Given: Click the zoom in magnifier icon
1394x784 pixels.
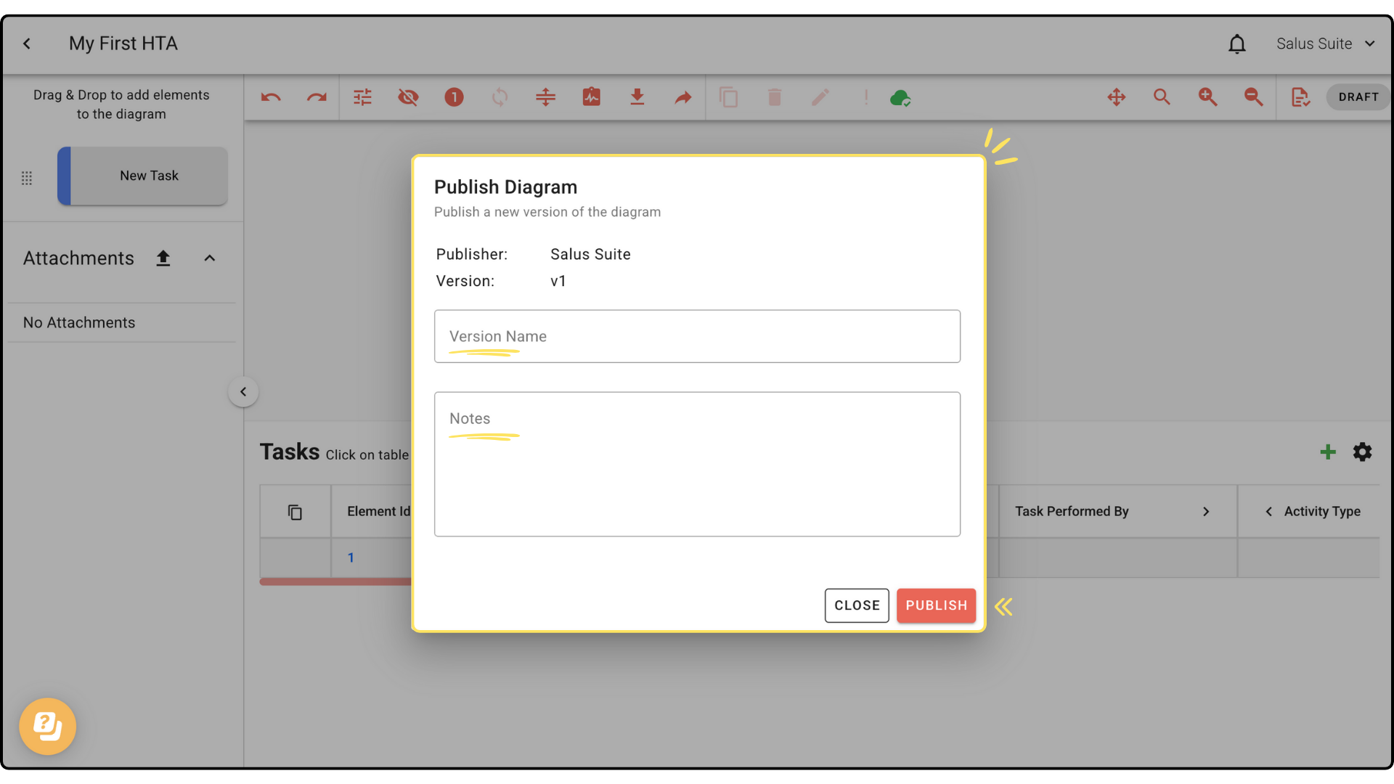Looking at the screenshot, I should 1207,97.
